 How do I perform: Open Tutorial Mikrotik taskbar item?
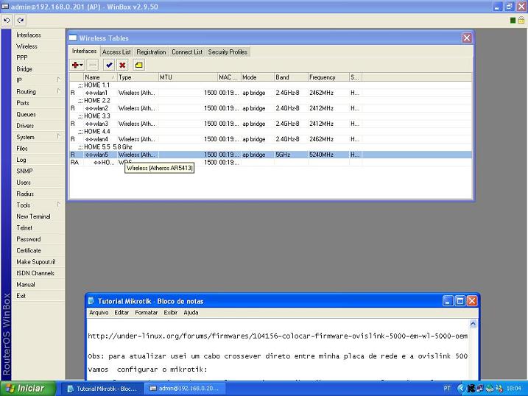point(102,389)
